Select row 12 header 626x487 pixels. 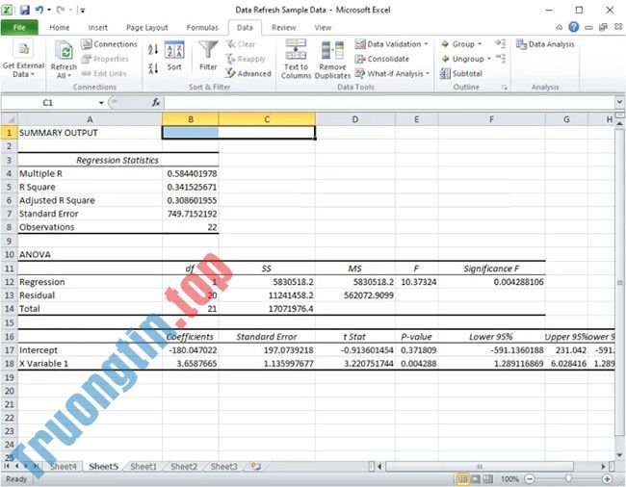[9, 282]
